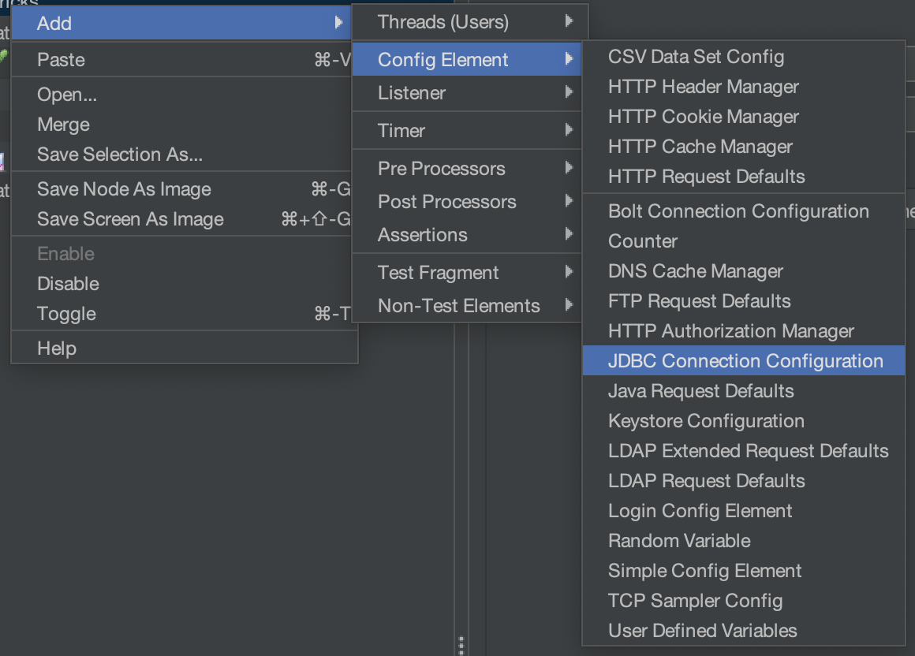Open the Non-Test Elements submenu
Viewport: 915px width, 656px height.
coord(467,305)
